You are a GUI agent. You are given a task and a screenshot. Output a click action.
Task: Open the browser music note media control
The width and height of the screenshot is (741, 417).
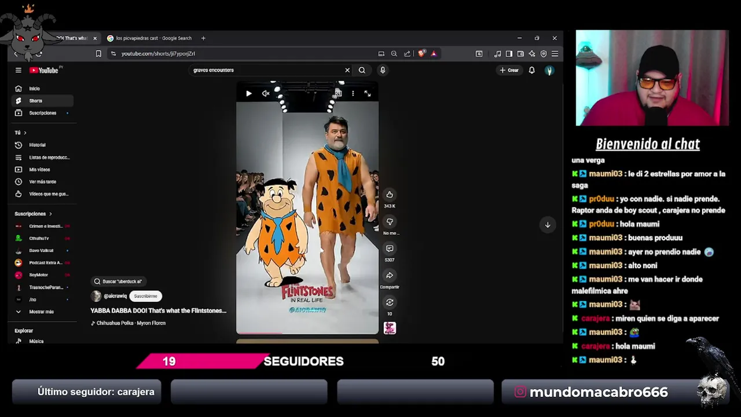click(x=497, y=54)
